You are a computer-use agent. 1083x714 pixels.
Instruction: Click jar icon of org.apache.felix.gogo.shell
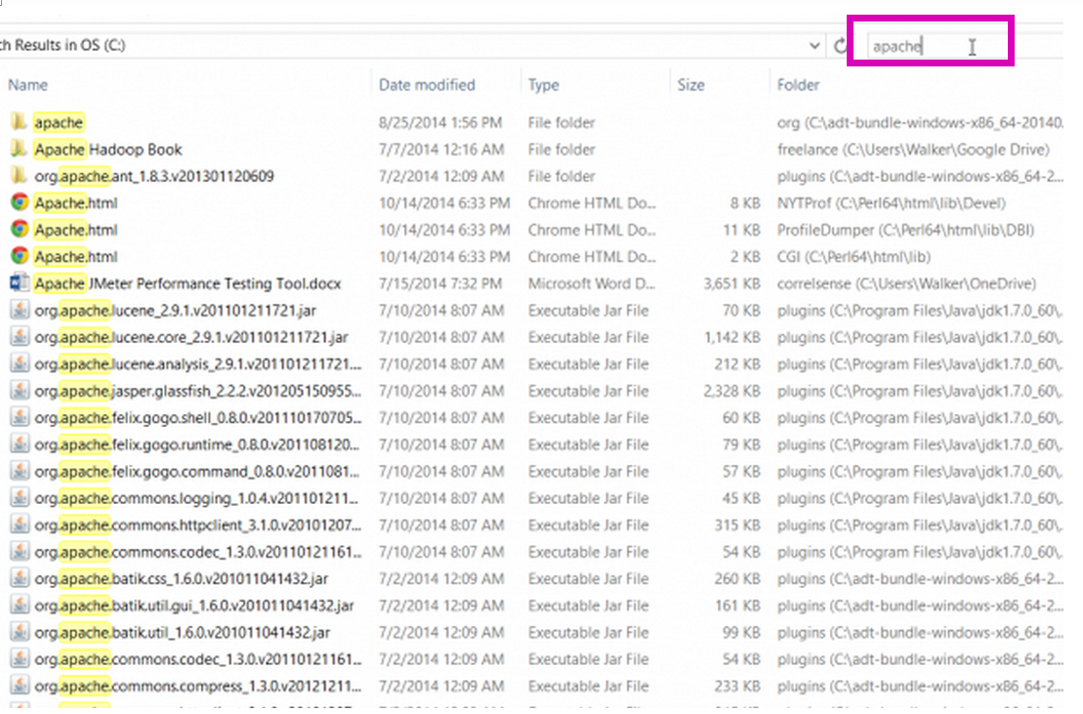[x=20, y=418]
